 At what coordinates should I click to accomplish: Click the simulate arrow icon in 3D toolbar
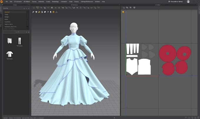(34, 8)
